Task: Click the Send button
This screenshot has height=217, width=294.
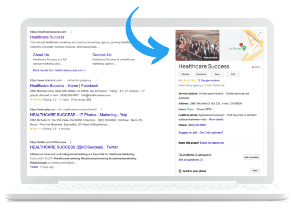Action: pyautogui.click(x=255, y=171)
